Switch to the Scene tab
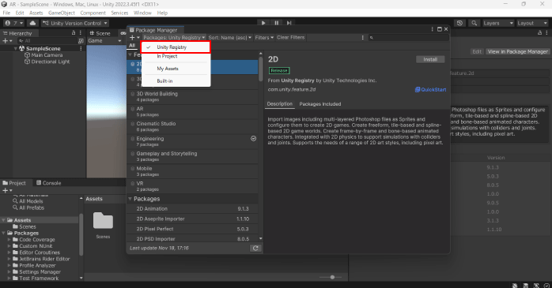The image size is (552, 288). pyautogui.click(x=100, y=33)
